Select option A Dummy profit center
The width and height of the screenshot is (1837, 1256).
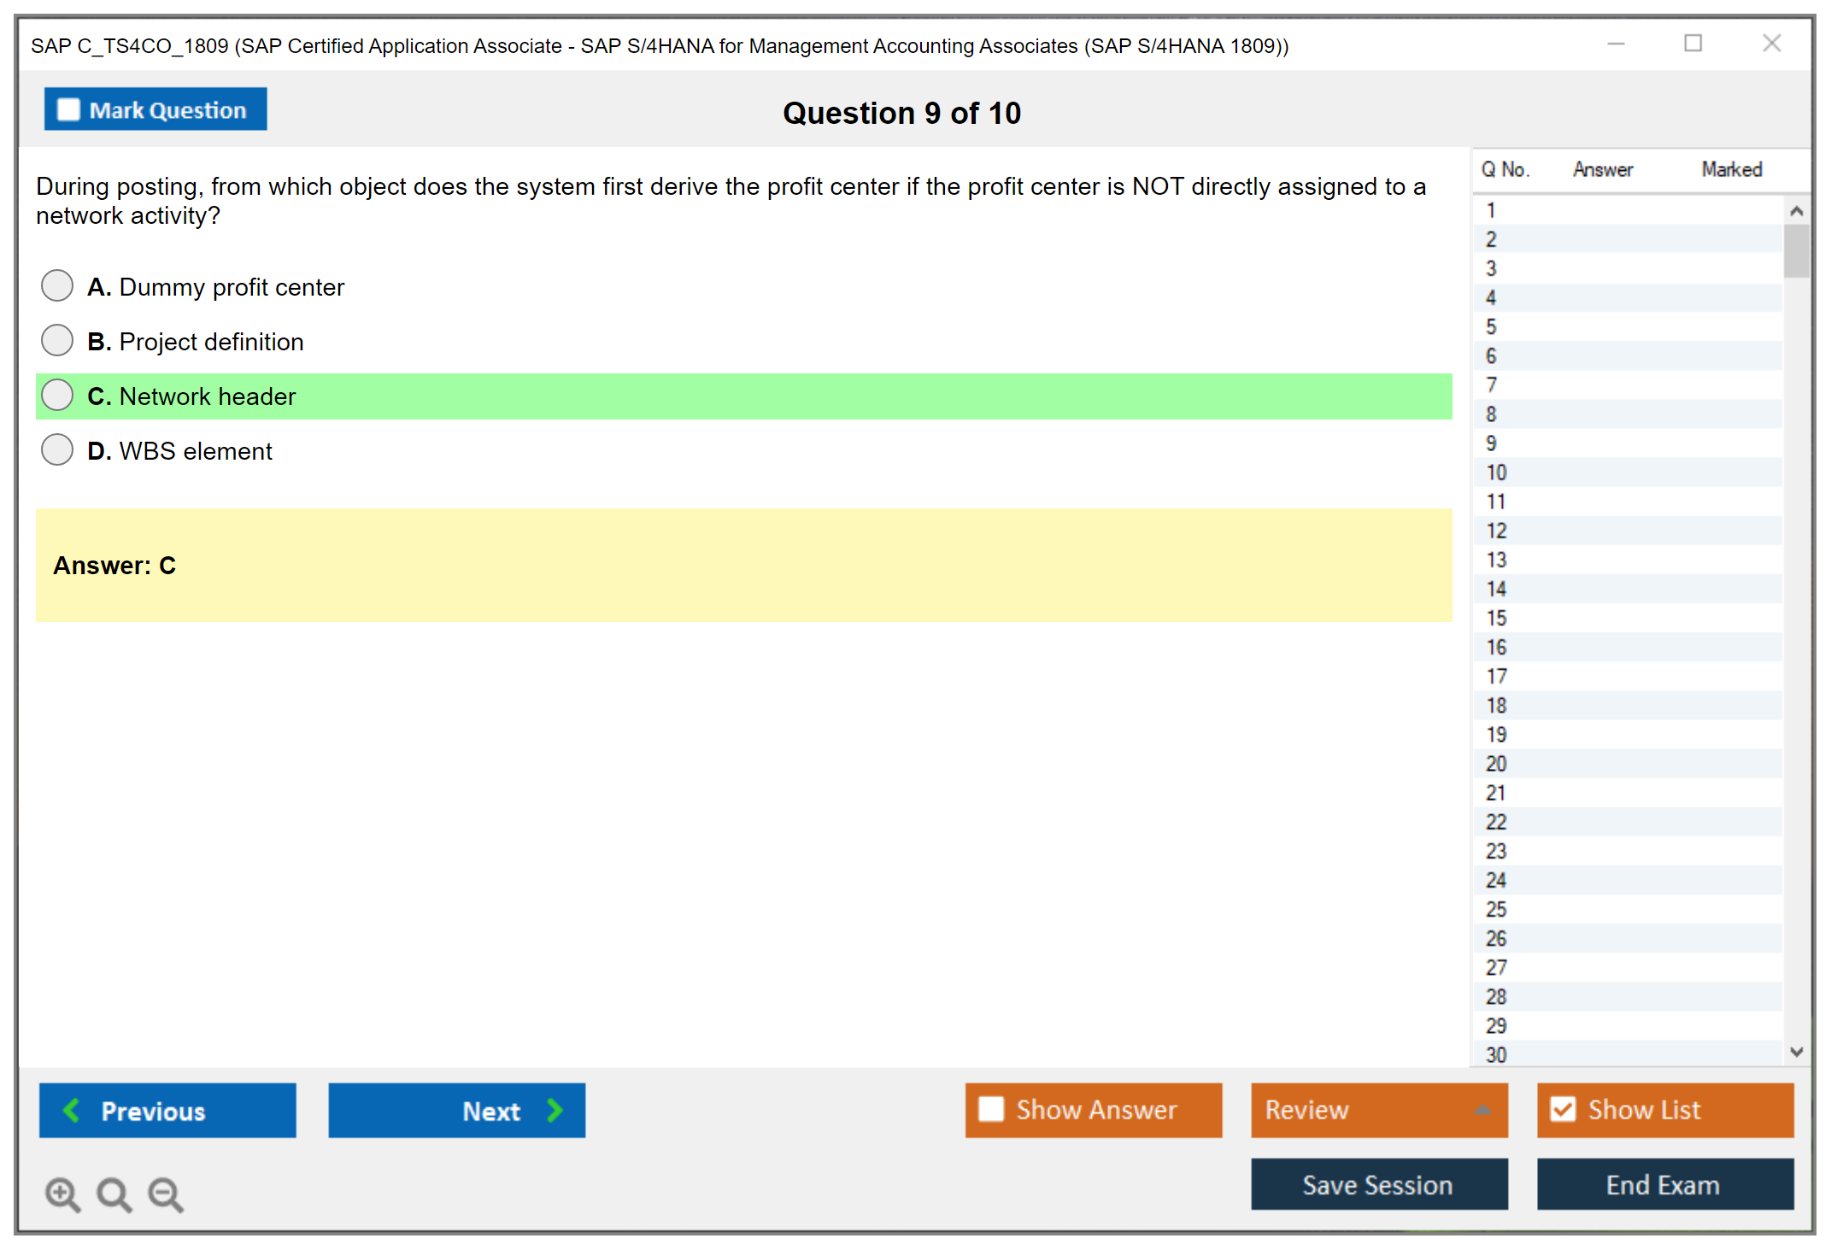click(57, 285)
